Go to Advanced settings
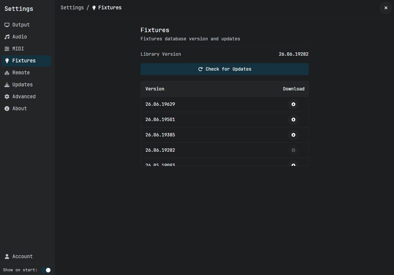This screenshot has width=394, height=275. [x=26, y=97]
